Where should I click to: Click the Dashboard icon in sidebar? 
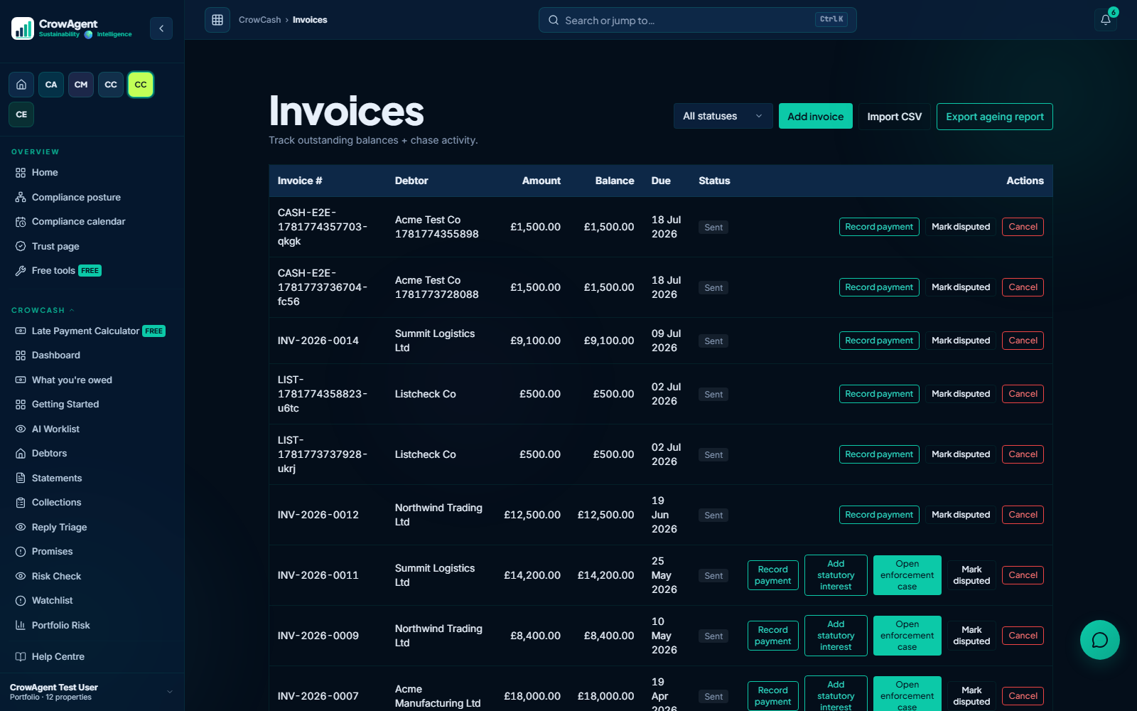[21, 355]
